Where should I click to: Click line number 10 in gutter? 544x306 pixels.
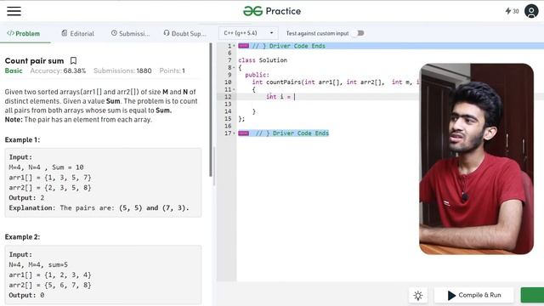click(228, 82)
